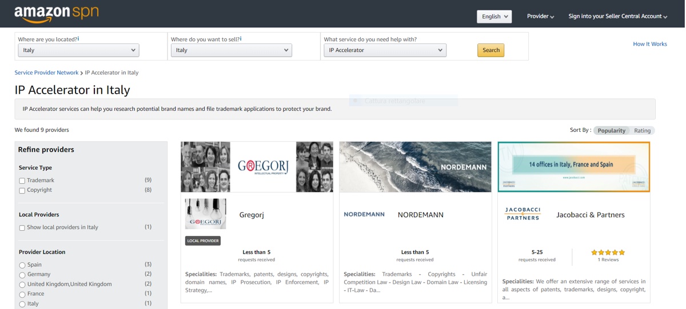Sort providers by Rating

pyautogui.click(x=642, y=130)
